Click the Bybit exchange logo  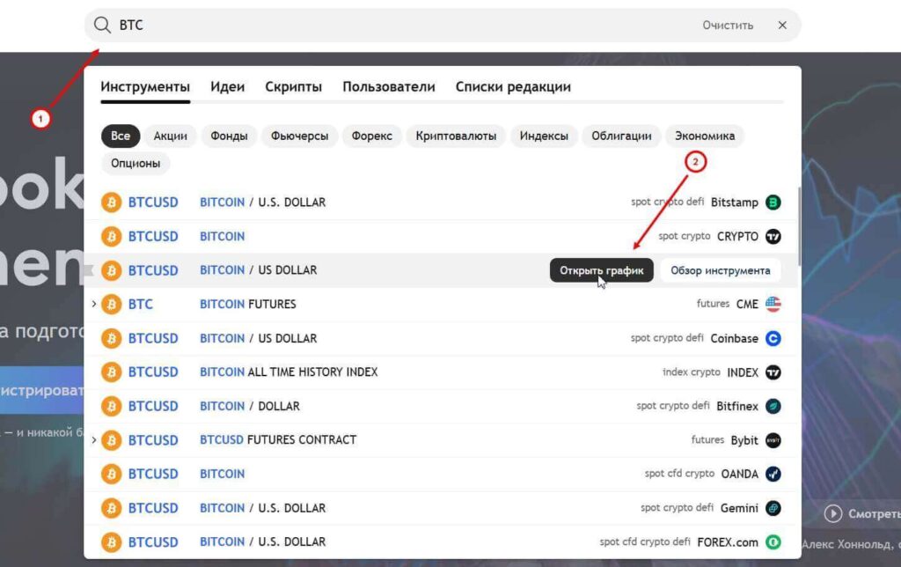772,439
